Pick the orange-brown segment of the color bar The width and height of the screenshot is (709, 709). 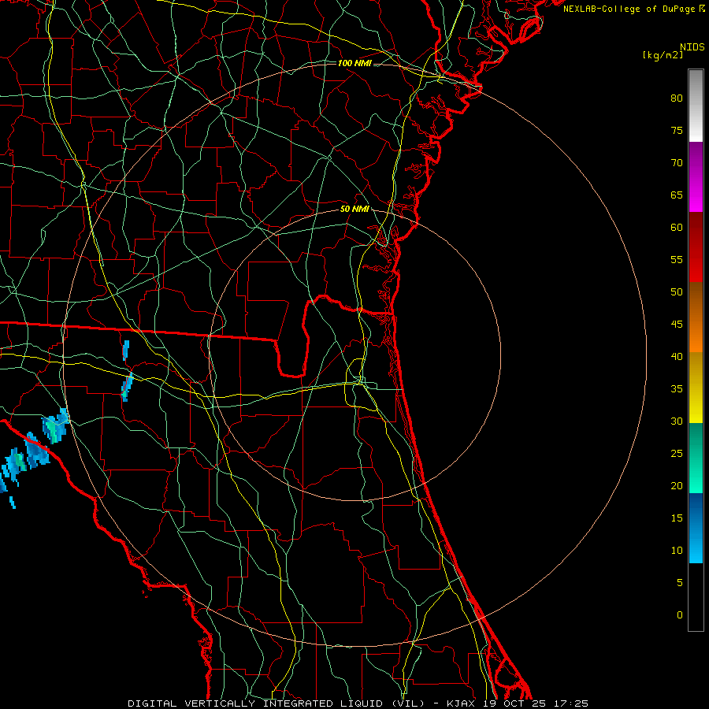coord(696,317)
